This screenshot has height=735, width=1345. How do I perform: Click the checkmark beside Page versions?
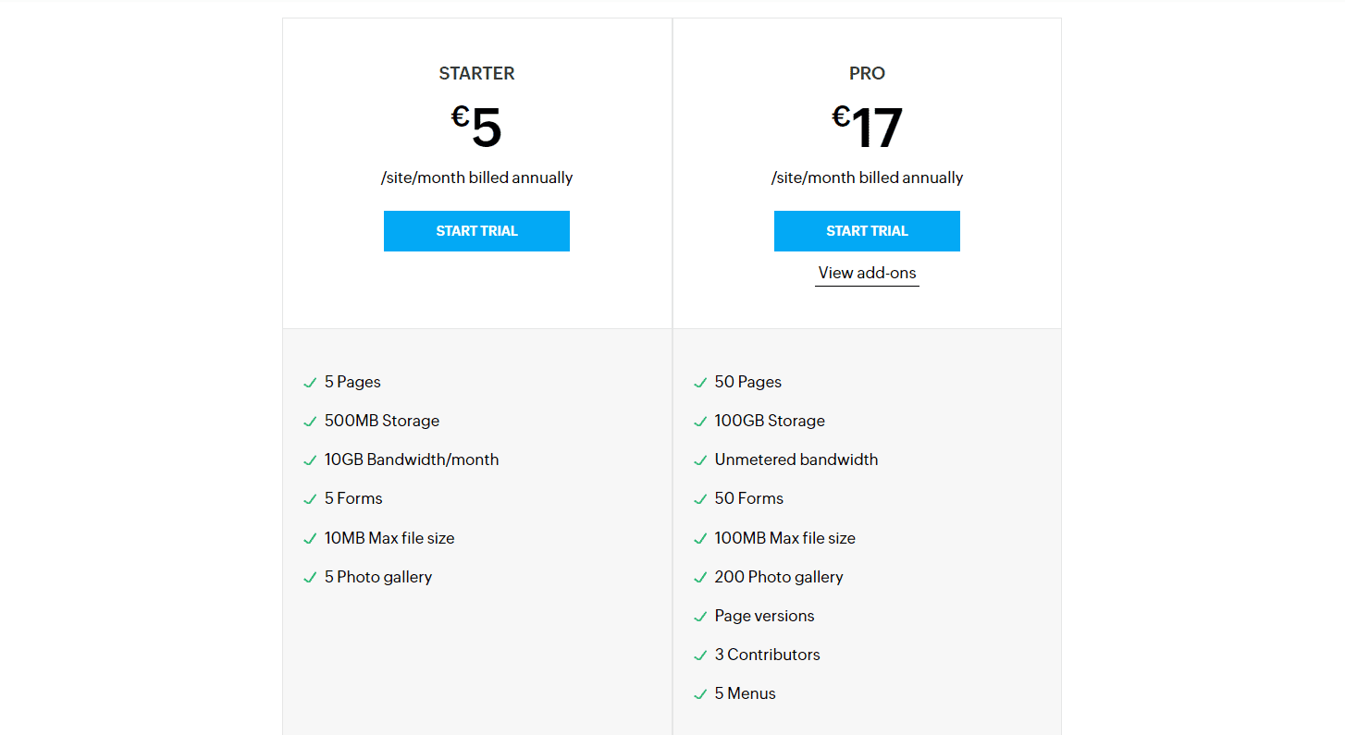click(700, 616)
